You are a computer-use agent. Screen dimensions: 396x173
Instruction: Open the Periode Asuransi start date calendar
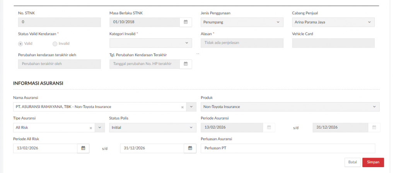coord(270,127)
